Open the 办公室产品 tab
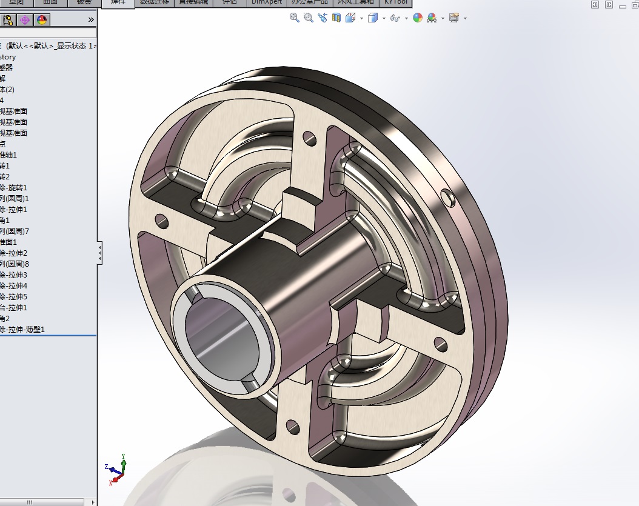The width and height of the screenshot is (639, 506). click(310, 3)
